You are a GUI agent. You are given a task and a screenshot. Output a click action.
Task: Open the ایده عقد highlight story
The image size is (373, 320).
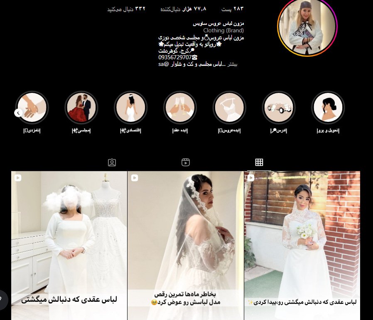[180, 107]
